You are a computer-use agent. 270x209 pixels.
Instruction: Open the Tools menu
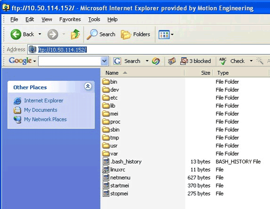94,19
